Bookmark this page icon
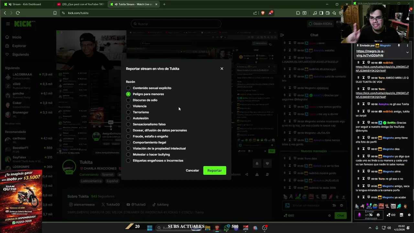Image resolution: width=414 pixels, height=233 pixels. coord(55,13)
